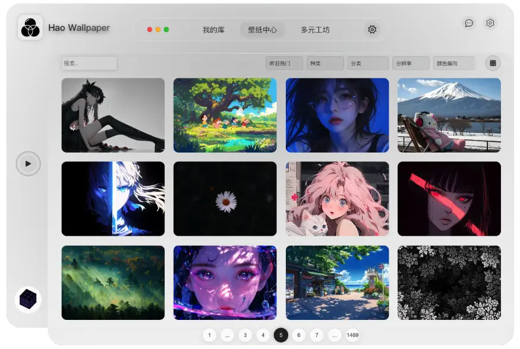Image resolution: width=520 pixels, height=349 pixels.
Task: Switch to the 多元工坊 tab
Action: (x=315, y=30)
